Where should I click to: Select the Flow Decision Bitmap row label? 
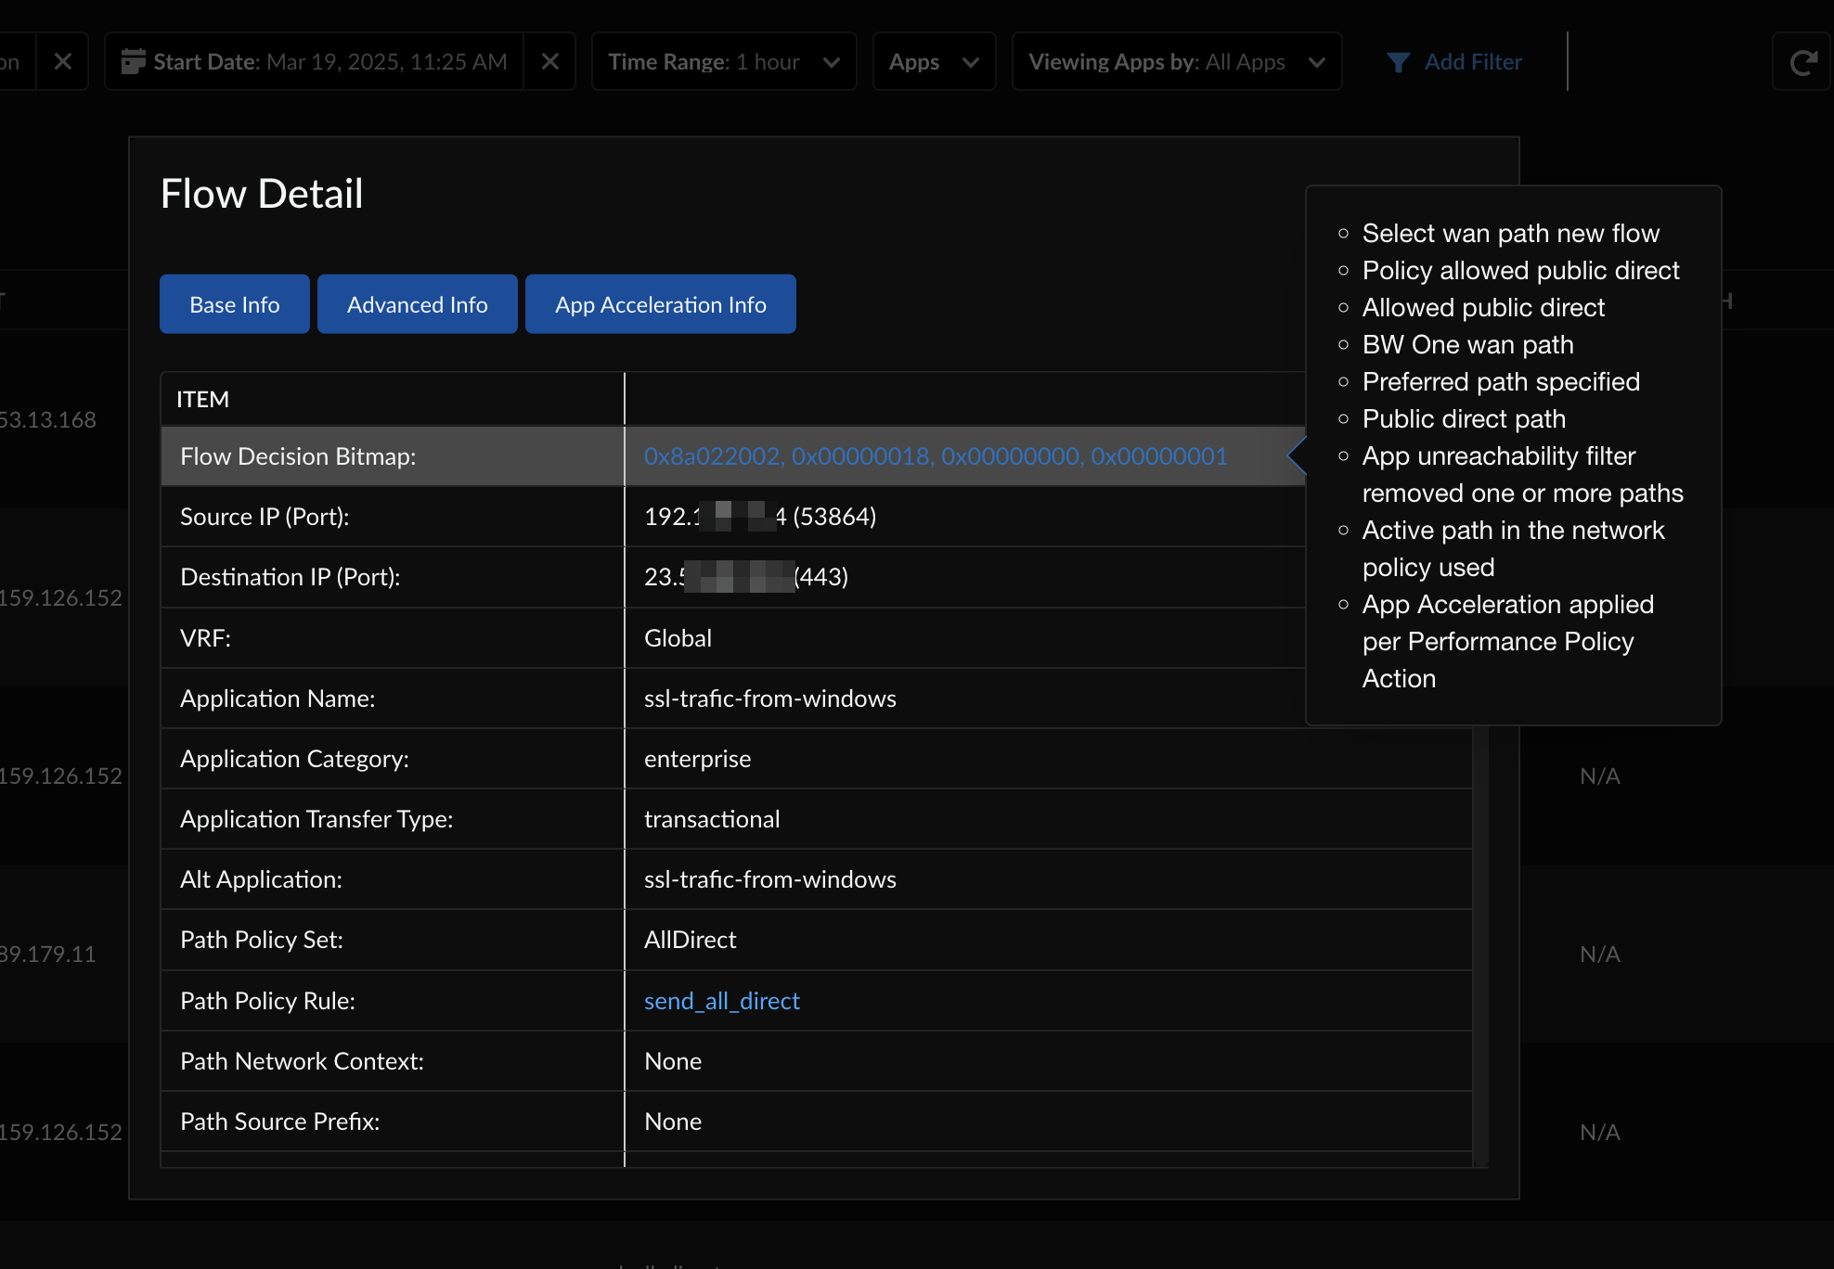pos(298,456)
